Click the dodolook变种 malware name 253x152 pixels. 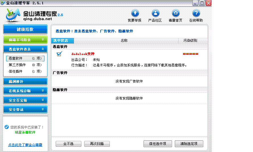click(x=83, y=54)
